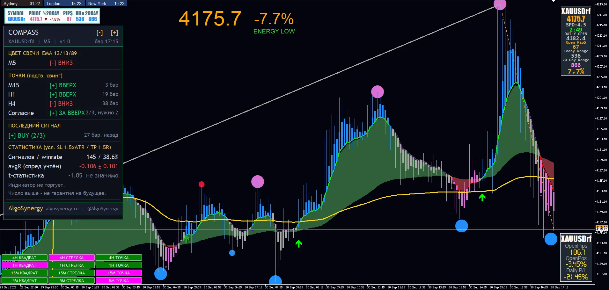Toggle the 4H ТОЧКА button

pyautogui.click(x=119, y=257)
